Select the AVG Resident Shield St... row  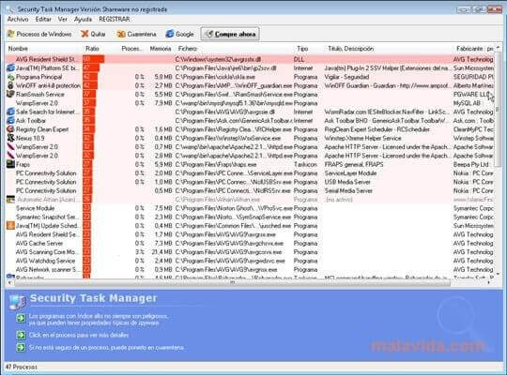click(250, 59)
